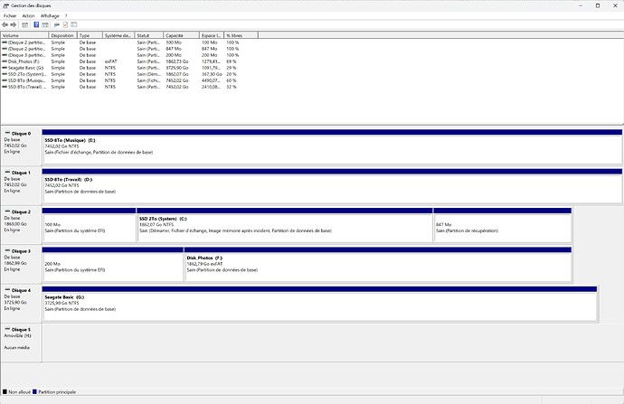Image resolution: width=624 pixels, height=404 pixels.
Task: Click the volume icon of SSD 2To (System) row
Action: tap(5, 74)
